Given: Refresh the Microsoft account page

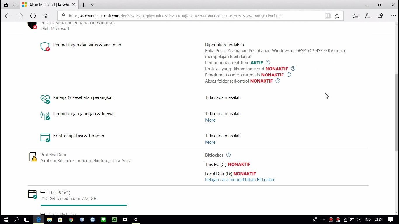Looking at the screenshot, I should pos(33,16).
